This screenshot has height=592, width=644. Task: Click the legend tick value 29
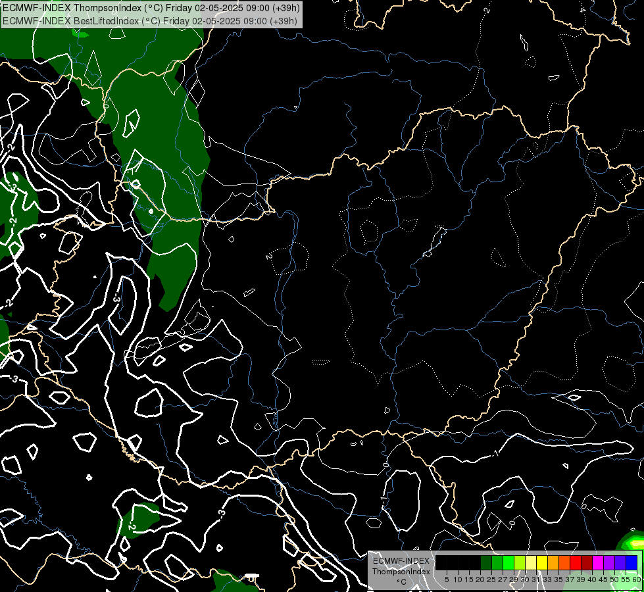[514, 580]
